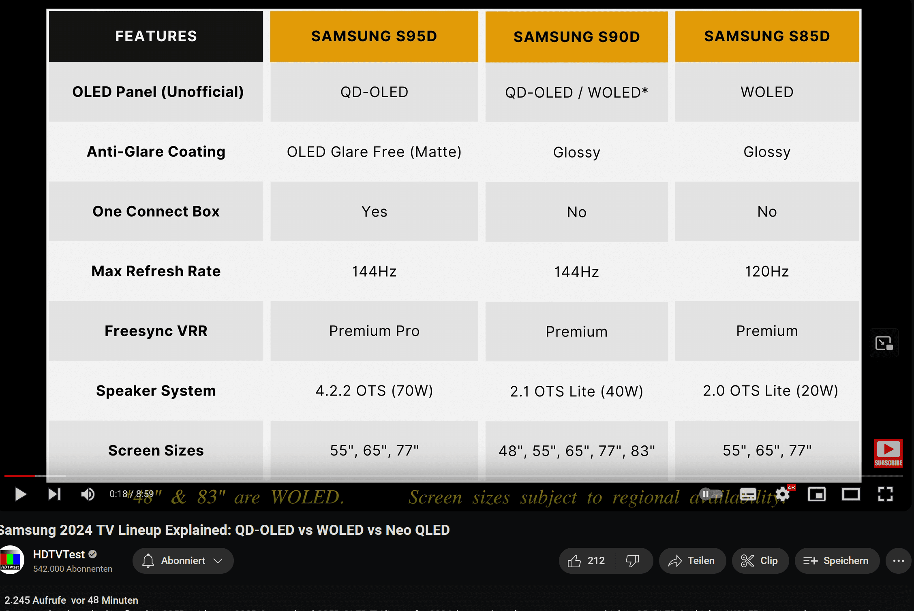This screenshot has height=611, width=914.
Task: Click the 'FEATURES' header cell
Action: (156, 36)
